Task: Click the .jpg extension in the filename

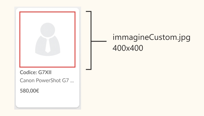Action: 184,38
